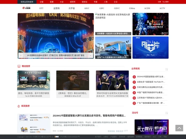
Task: Open the 大会 menu item
Action: (62, 2)
